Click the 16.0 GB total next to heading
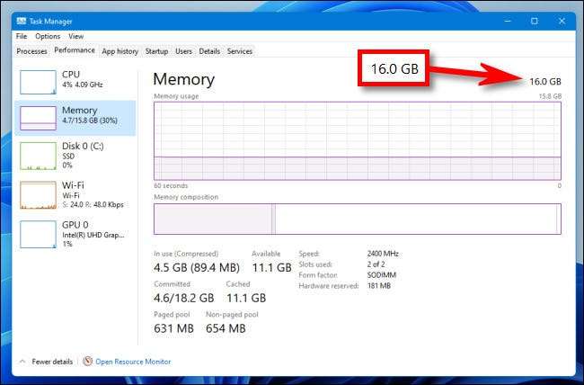The height and width of the screenshot is (385, 584). click(x=545, y=81)
